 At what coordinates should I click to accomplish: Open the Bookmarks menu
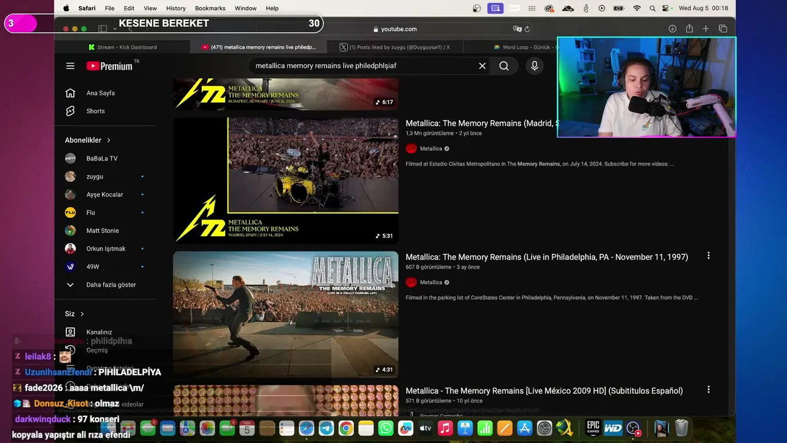[x=210, y=8]
